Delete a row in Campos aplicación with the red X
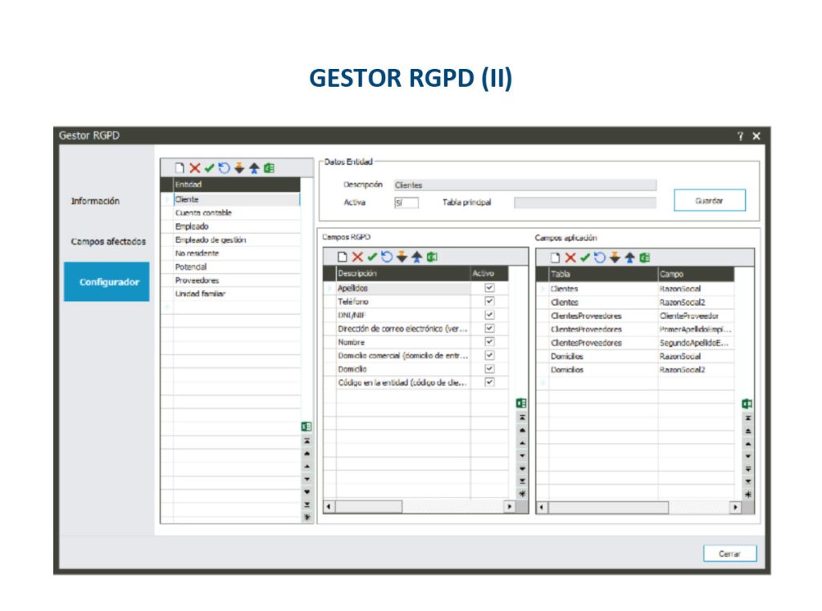The height and width of the screenshot is (611, 822). click(x=569, y=257)
